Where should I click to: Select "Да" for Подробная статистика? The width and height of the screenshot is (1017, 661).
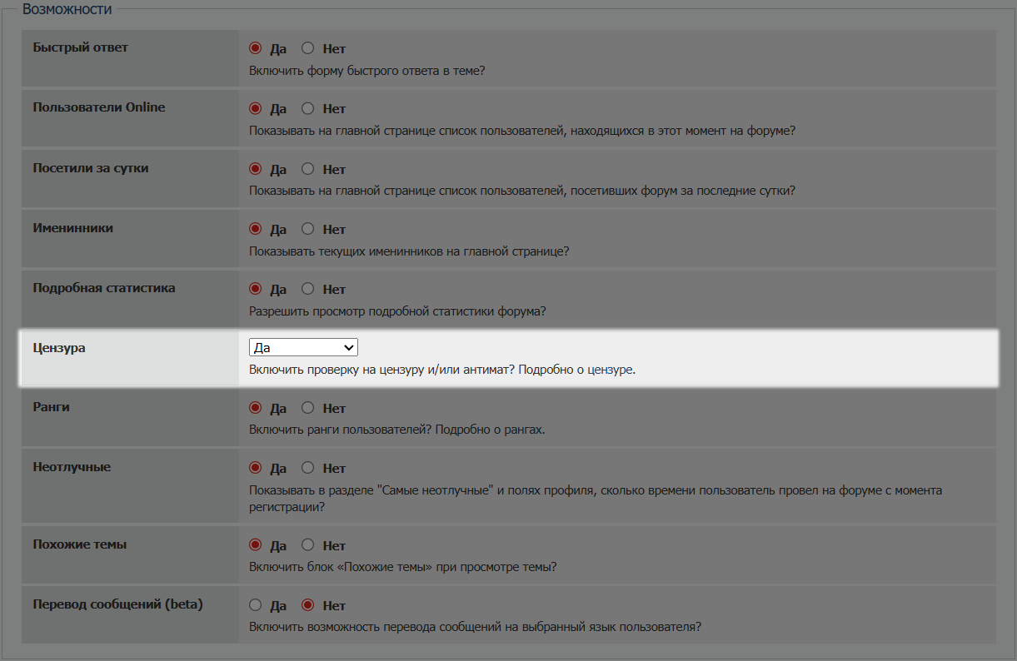pyautogui.click(x=256, y=289)
